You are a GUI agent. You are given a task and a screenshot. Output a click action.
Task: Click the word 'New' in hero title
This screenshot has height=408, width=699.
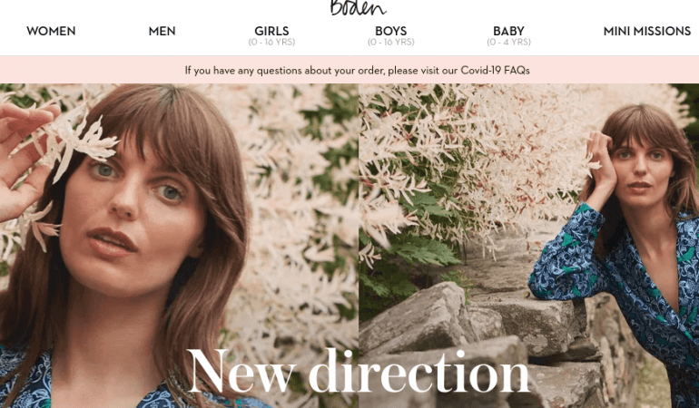[241, 372]
